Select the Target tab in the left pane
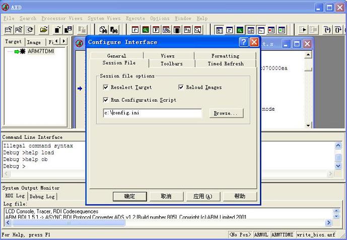The height and width of the screenshot is (240, 347). [x=13, y=42]
